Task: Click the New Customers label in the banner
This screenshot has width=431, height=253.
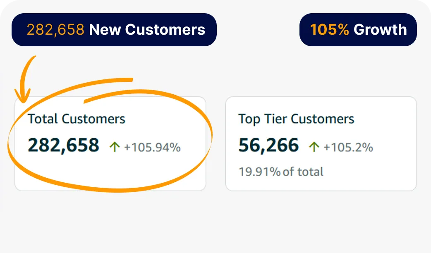Action: pyautogui.click(x=147, y=30)
